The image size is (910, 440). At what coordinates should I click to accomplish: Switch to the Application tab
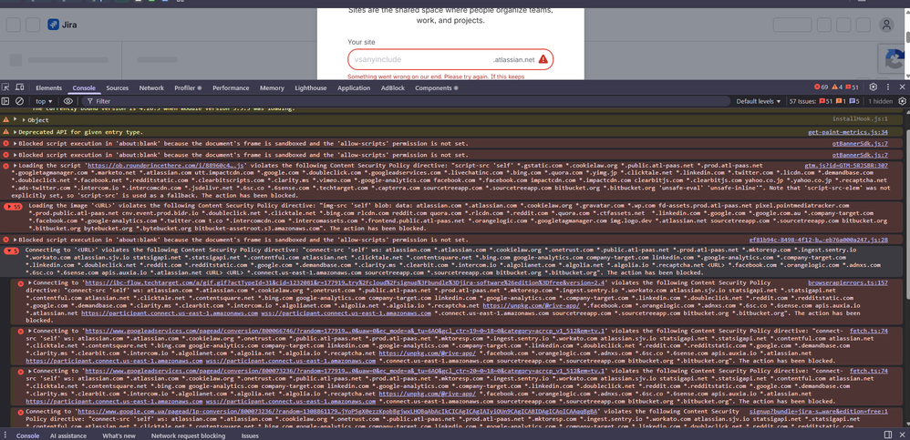coord(354,88)
